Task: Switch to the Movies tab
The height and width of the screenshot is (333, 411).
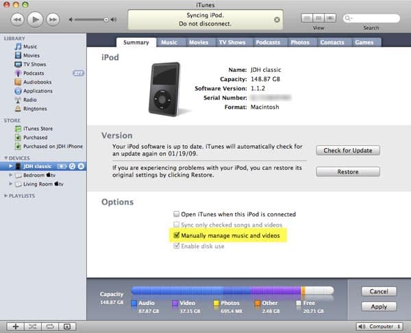Action: [x=199, y=42]
